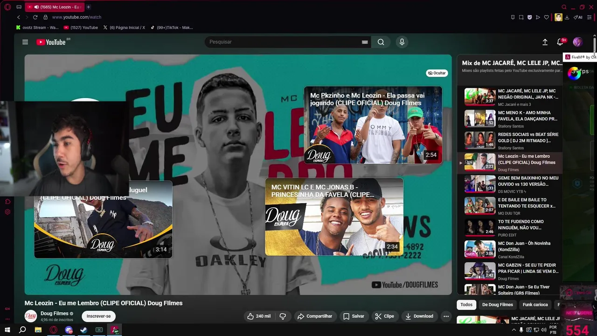The width and height of the screenshot is (597, 336).
Task: Go to YouTube home via logo
Action: (51, 42)
